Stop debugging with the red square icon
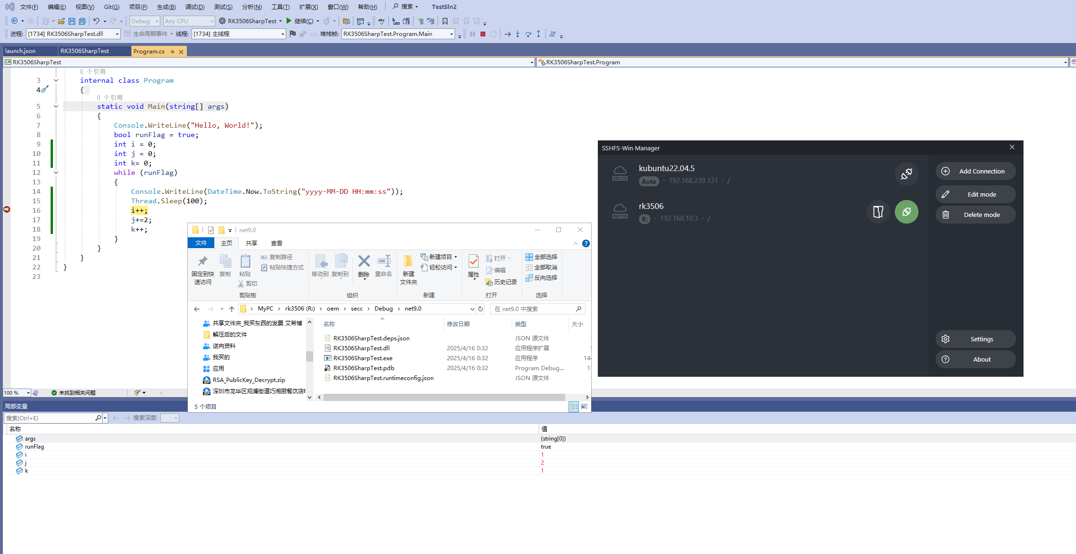The height and width of the screenshot is (554, 1076). [483, 34]
